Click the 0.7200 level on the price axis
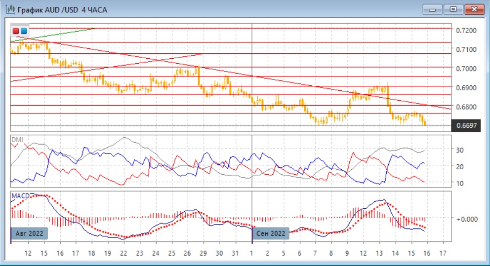 [466, 31]
